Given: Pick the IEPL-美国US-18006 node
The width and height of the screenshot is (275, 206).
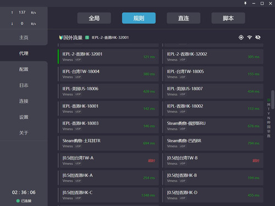Looking at the screenshot, I should (108, 91).
